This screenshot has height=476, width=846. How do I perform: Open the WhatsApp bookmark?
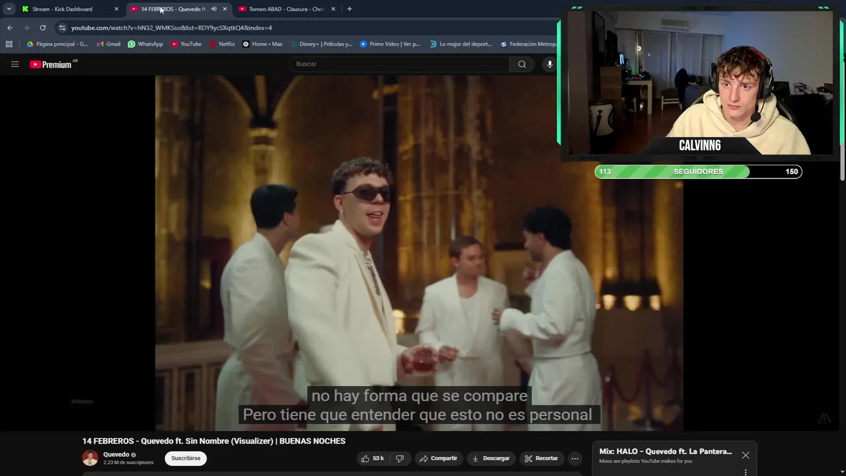(x=145, y=44)
